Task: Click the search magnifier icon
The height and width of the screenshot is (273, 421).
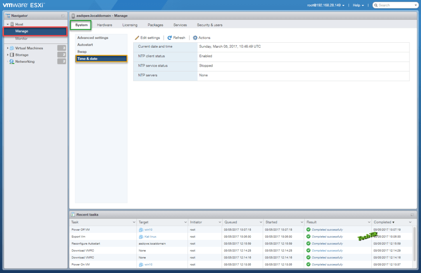Action: pyautogui.click(x=377, y=5)
